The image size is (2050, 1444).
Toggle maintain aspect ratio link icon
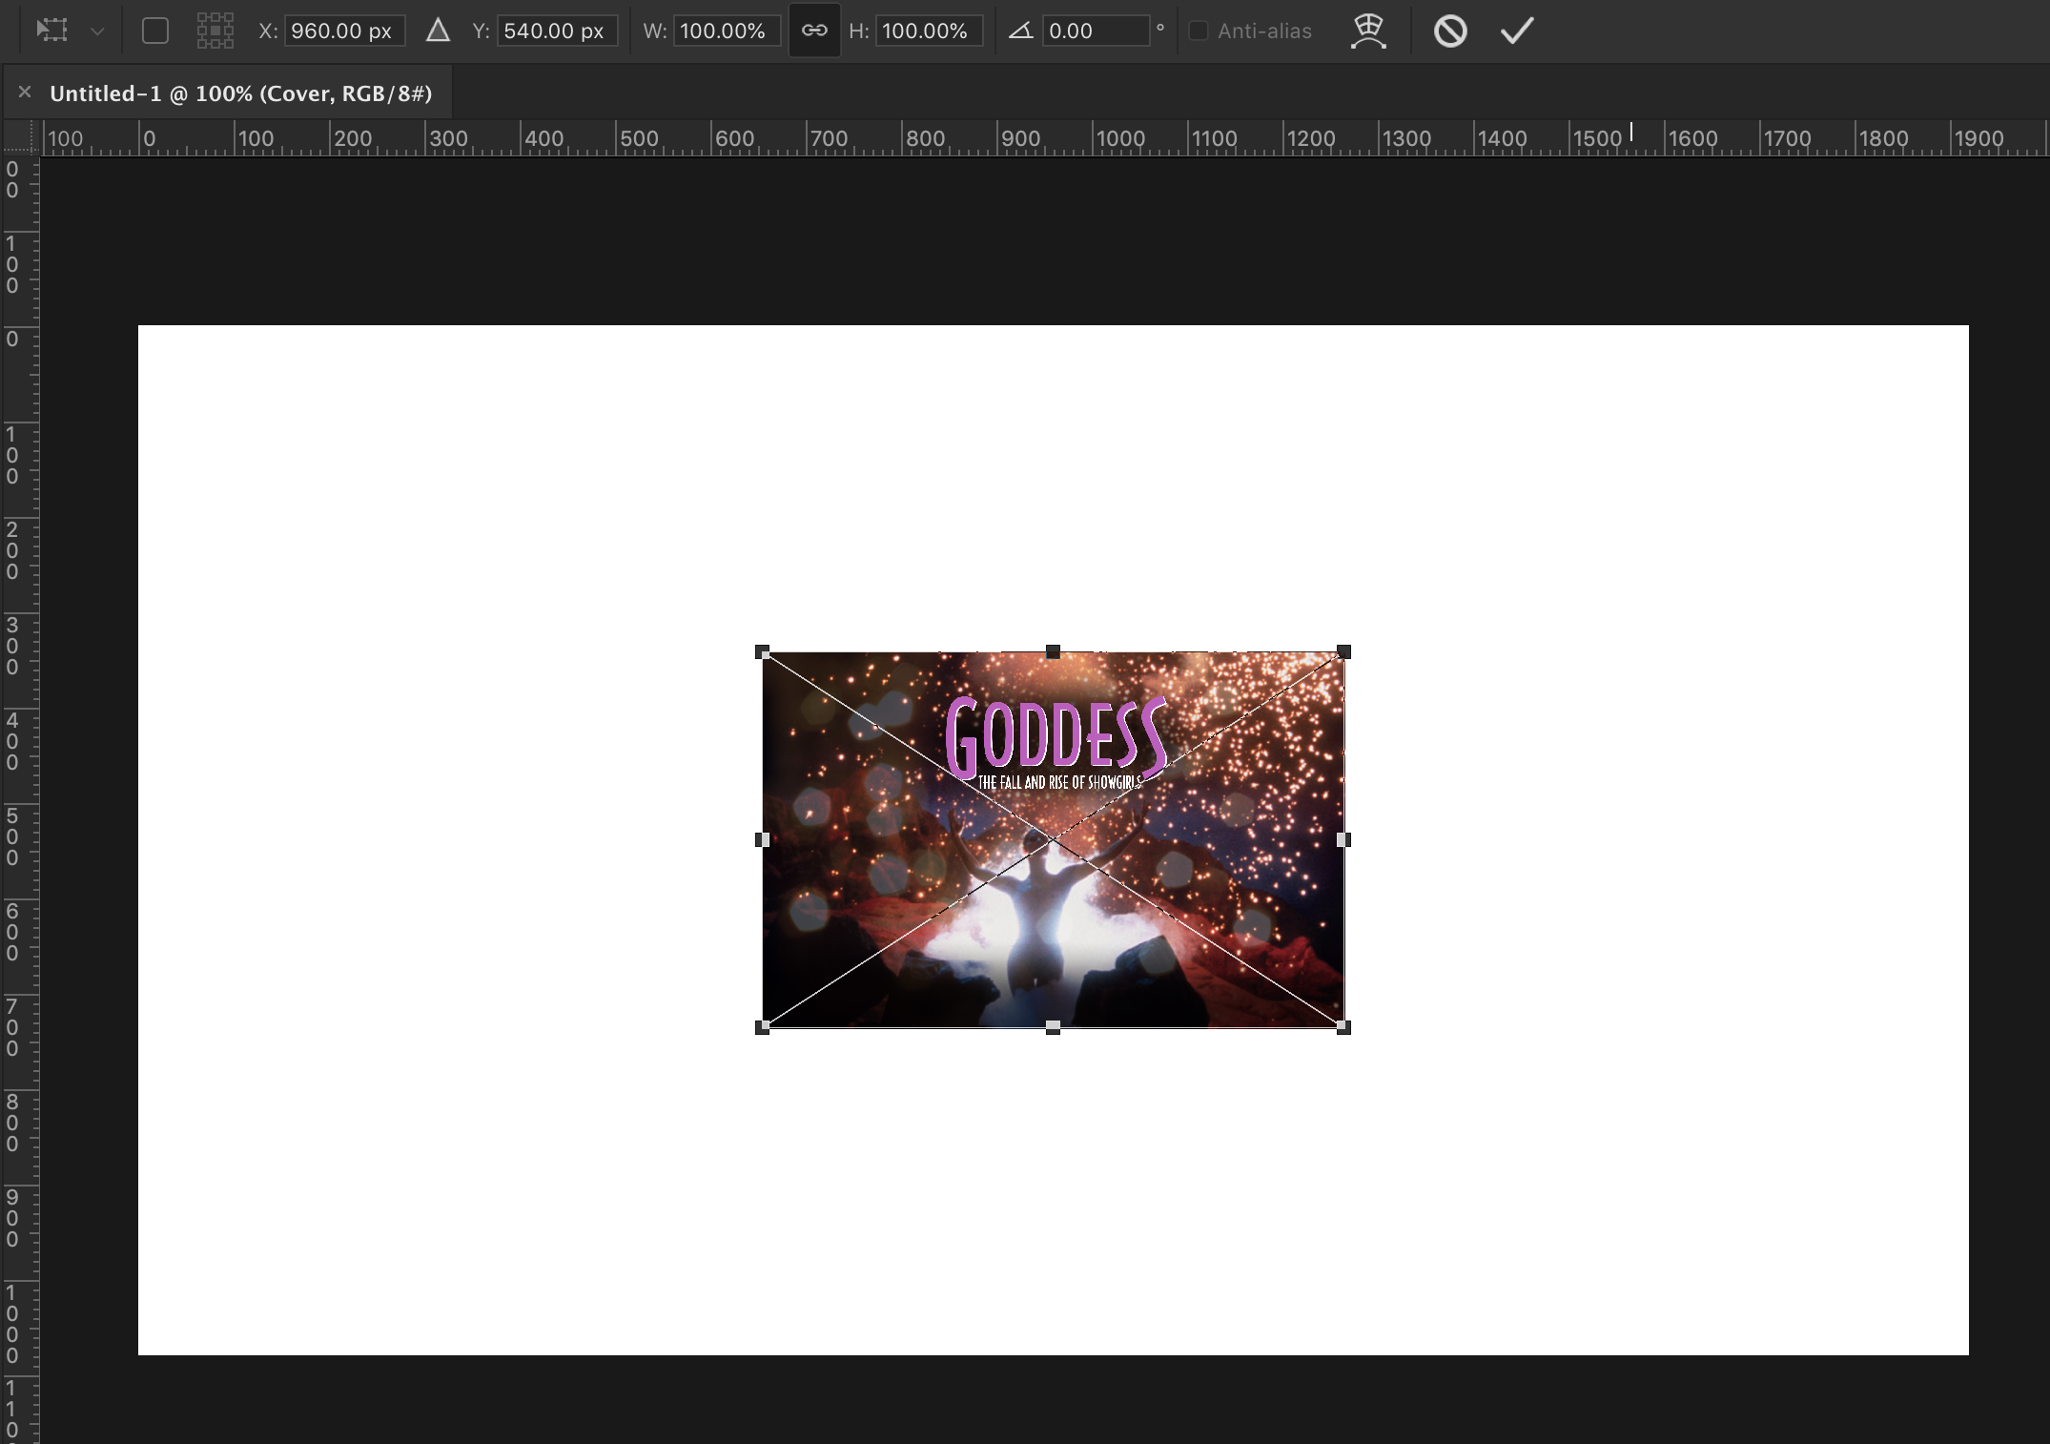[x=814, y=31]
